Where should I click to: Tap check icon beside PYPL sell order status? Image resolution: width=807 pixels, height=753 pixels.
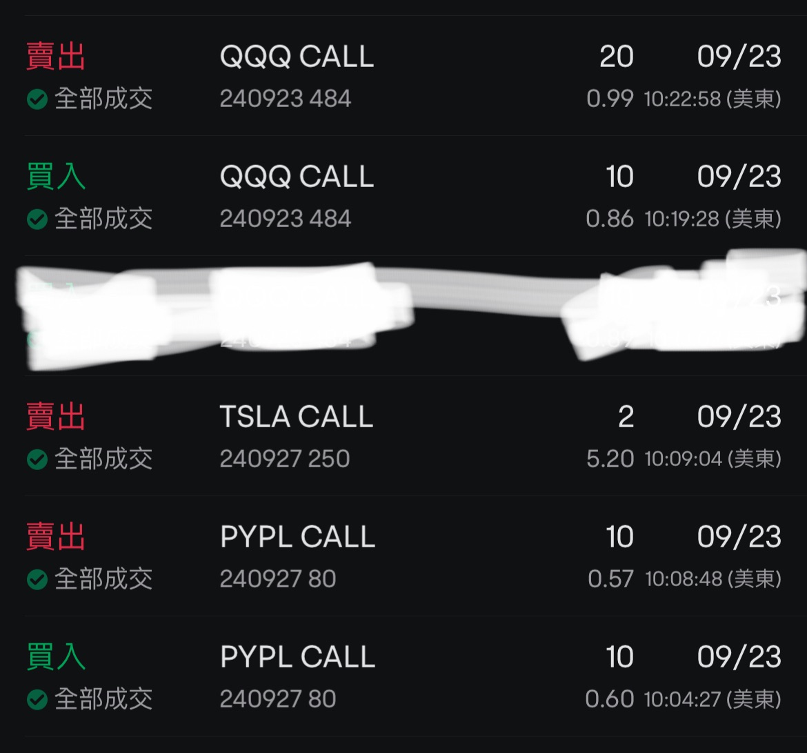point(37,579)
